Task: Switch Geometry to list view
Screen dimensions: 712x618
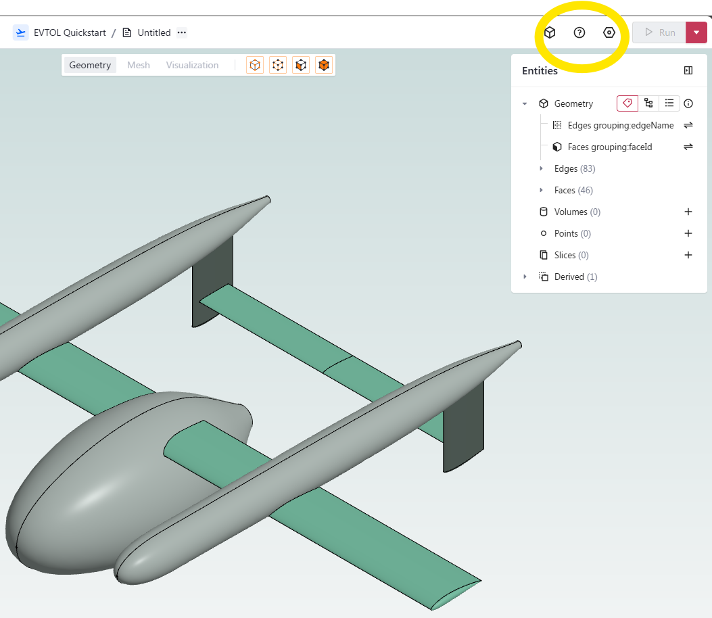Action: click(x=669, y=103)
